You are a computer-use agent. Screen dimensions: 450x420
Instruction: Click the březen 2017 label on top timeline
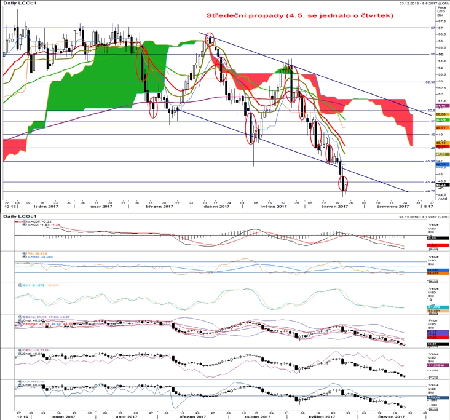[x=159, y=206]
